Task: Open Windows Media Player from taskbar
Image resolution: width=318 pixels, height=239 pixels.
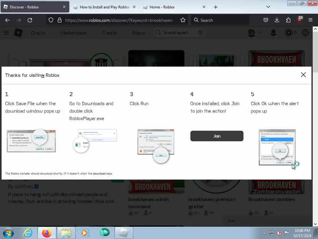Action: coord(84,233)
